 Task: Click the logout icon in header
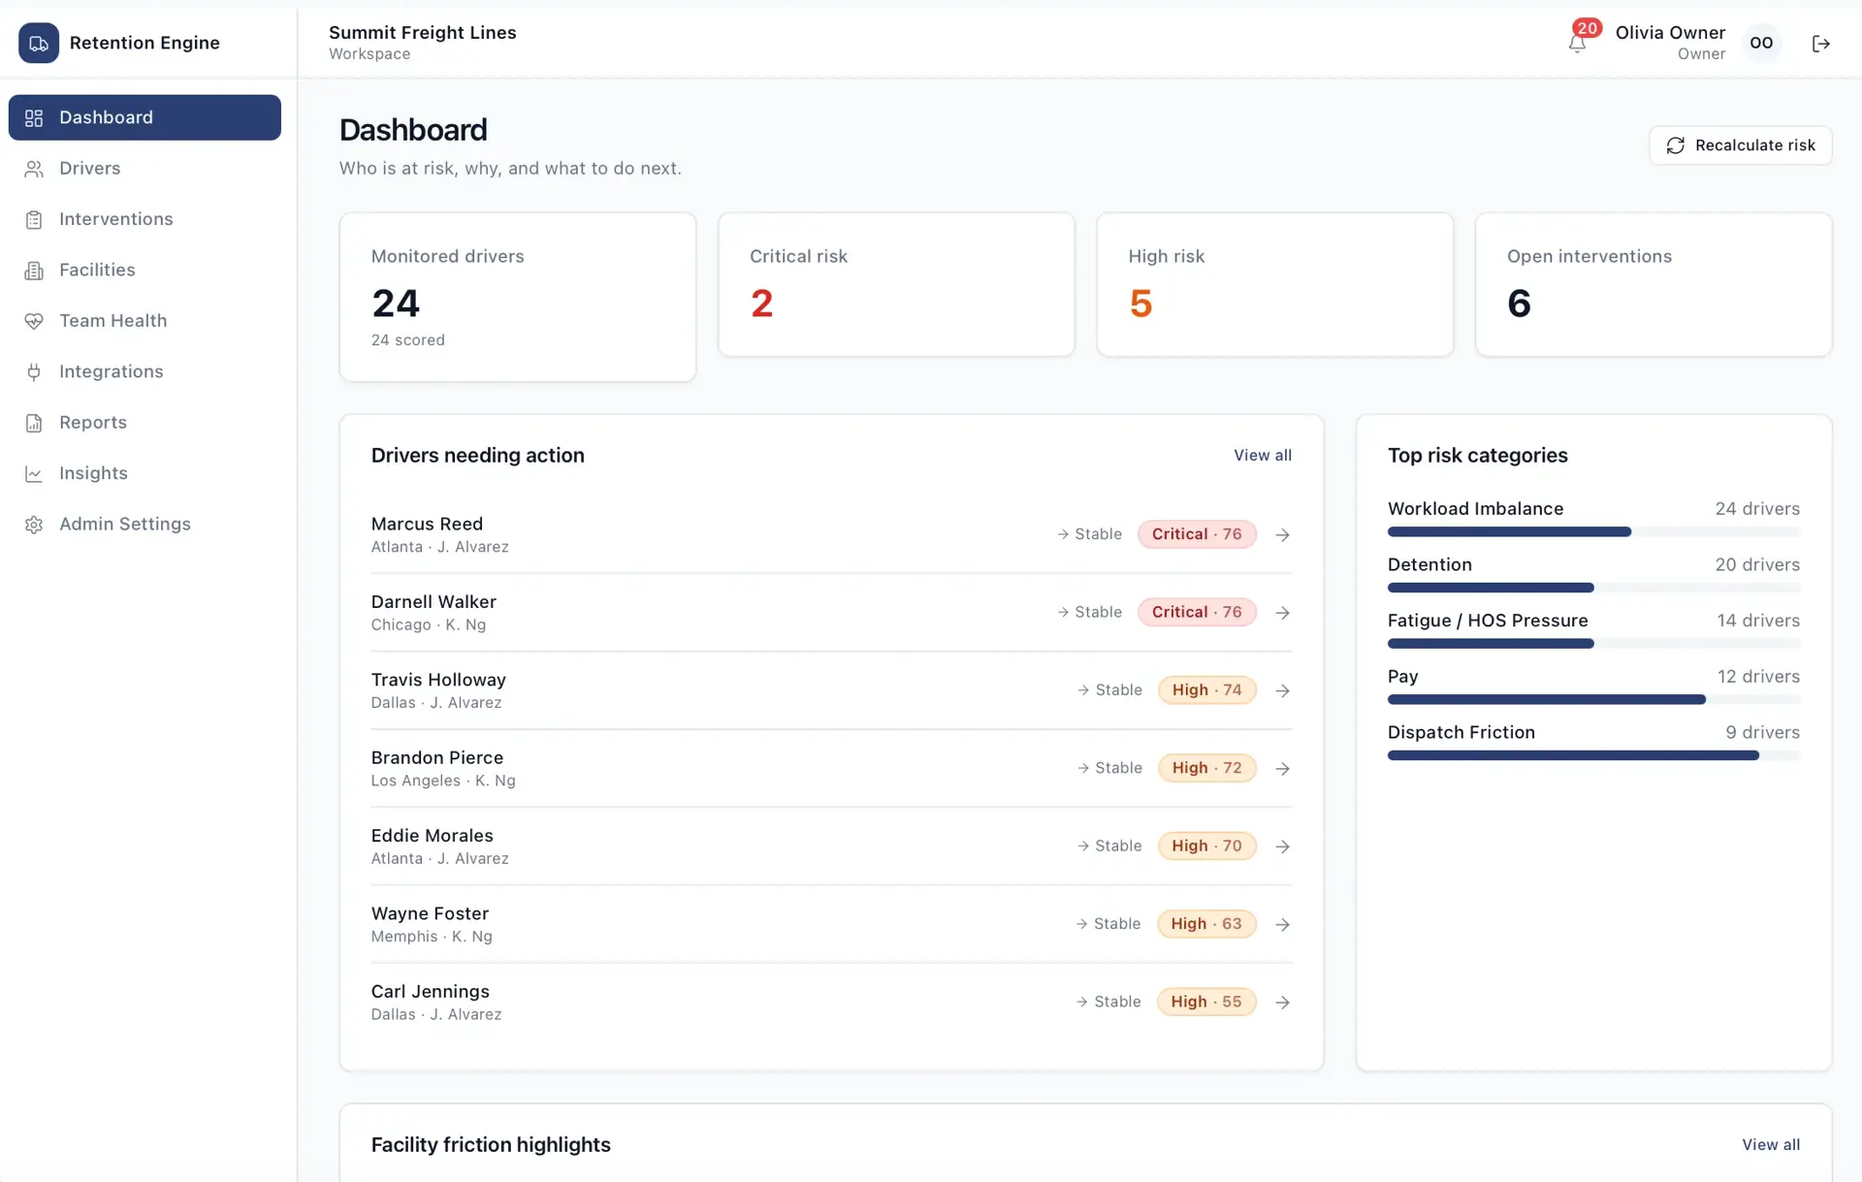(x=1820, y=44)
